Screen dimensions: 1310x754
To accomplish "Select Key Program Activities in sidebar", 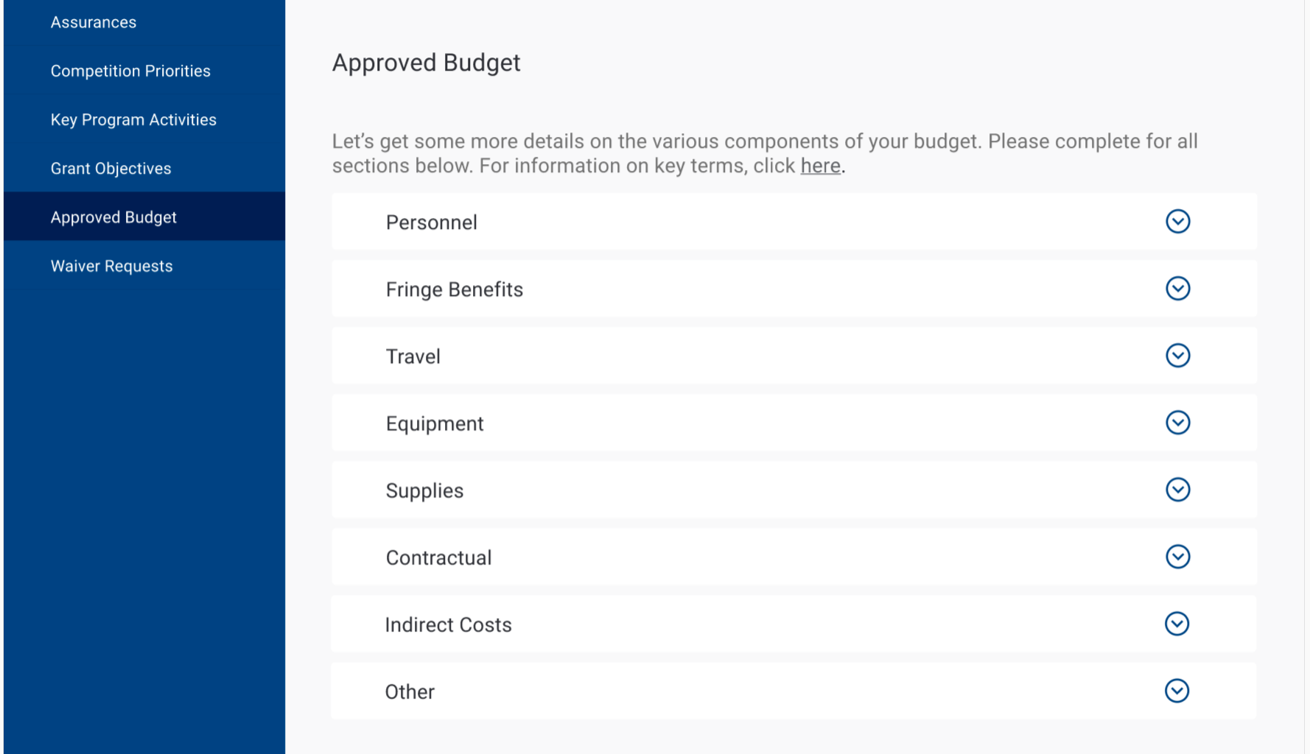I will tap(133, 119).
